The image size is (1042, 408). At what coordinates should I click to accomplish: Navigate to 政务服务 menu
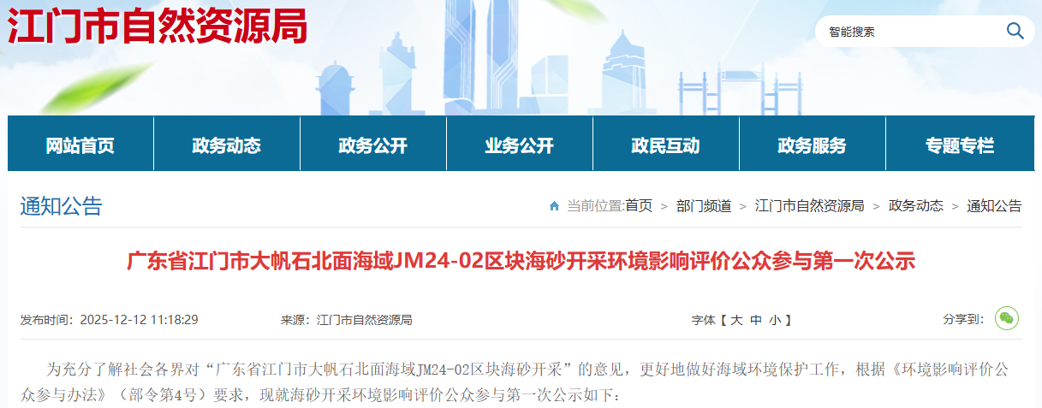[813, 145]
